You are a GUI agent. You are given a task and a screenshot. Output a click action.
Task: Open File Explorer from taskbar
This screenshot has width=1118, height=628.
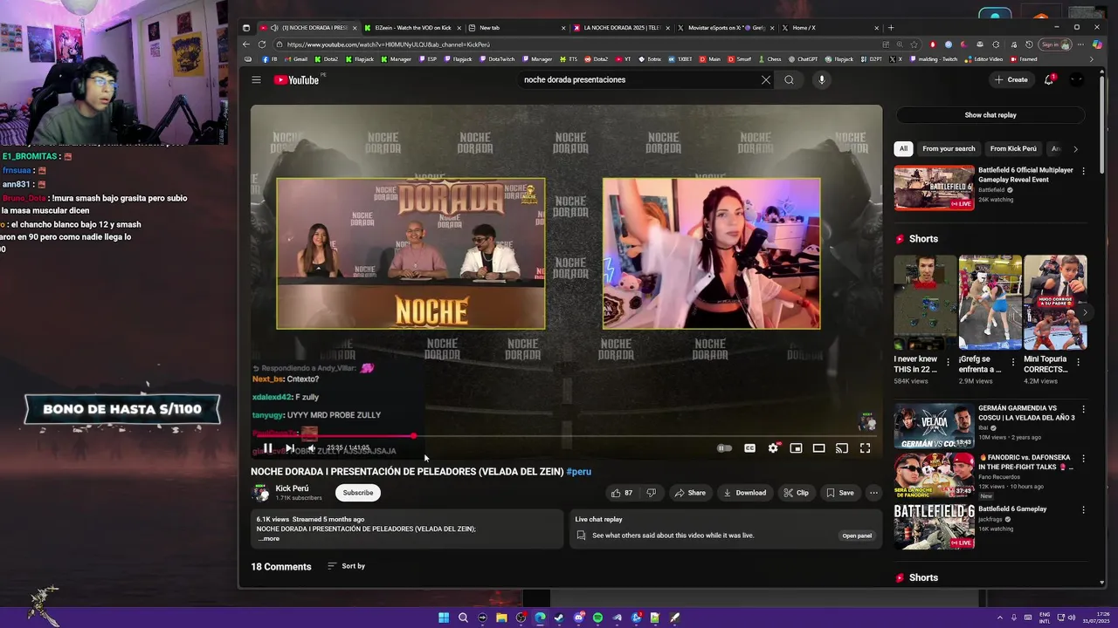[501, 618]
